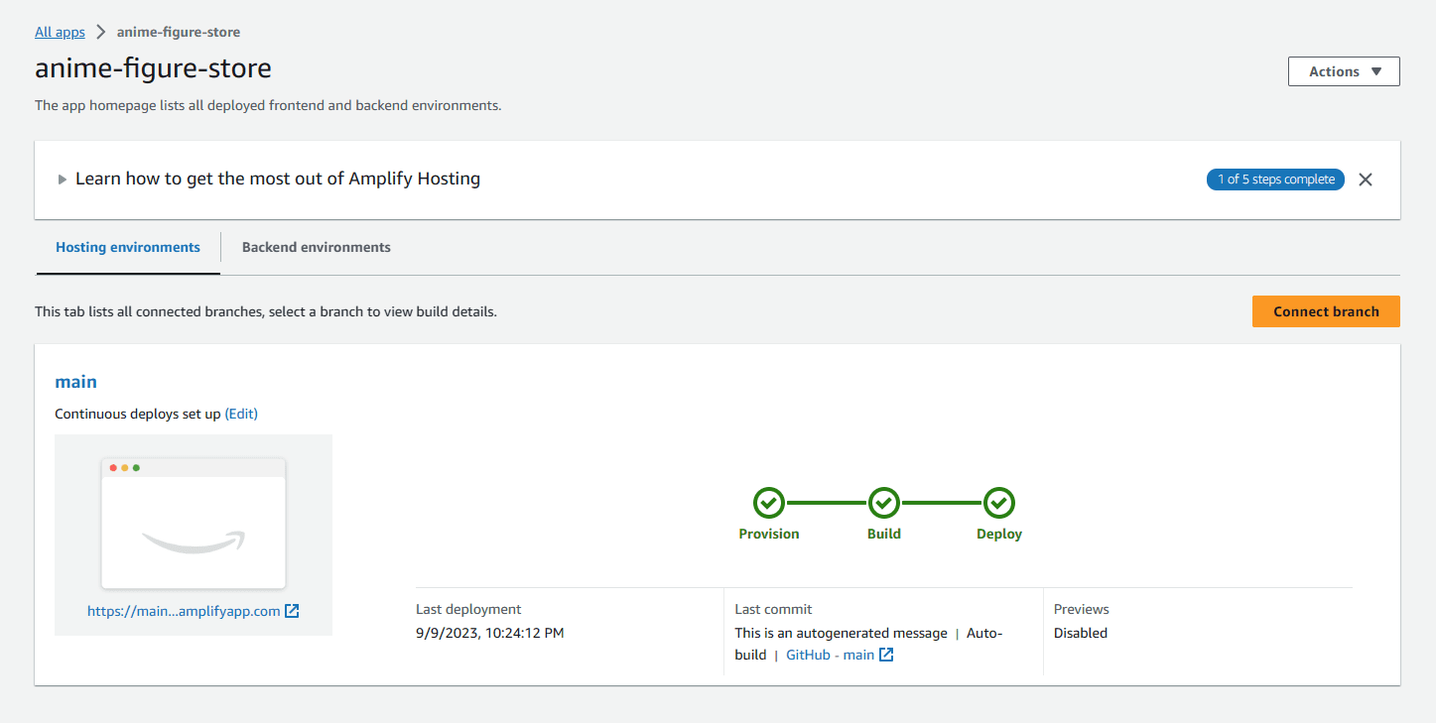Open the main branch link
This screenshot has width=1436, height=723.
75,382
